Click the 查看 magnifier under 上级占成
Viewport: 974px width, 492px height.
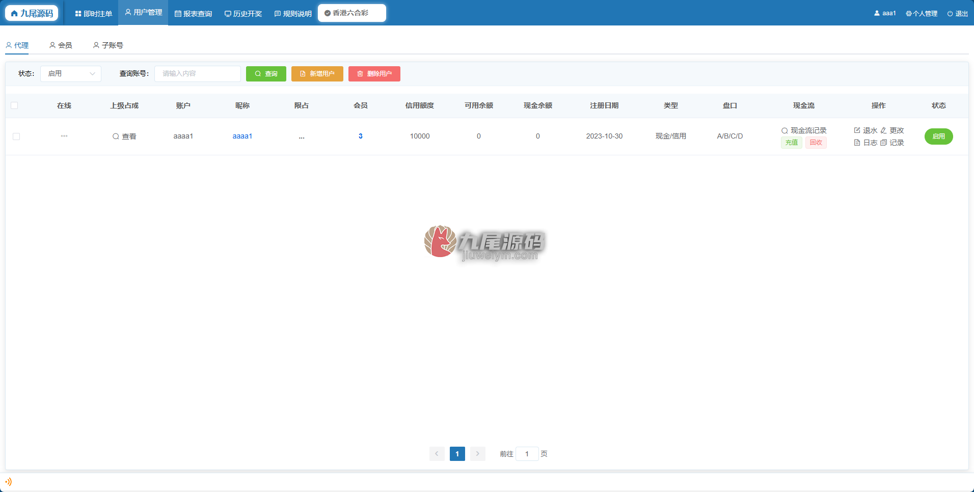point(116,136)
